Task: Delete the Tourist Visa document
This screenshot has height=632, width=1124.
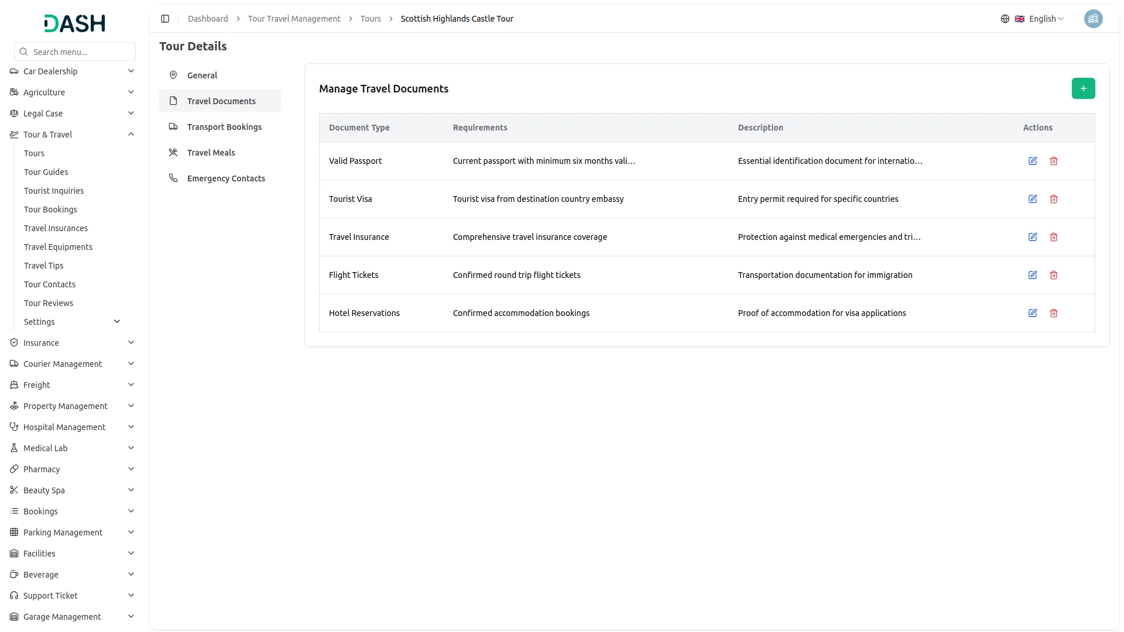Action: (x=1054, y=199)
